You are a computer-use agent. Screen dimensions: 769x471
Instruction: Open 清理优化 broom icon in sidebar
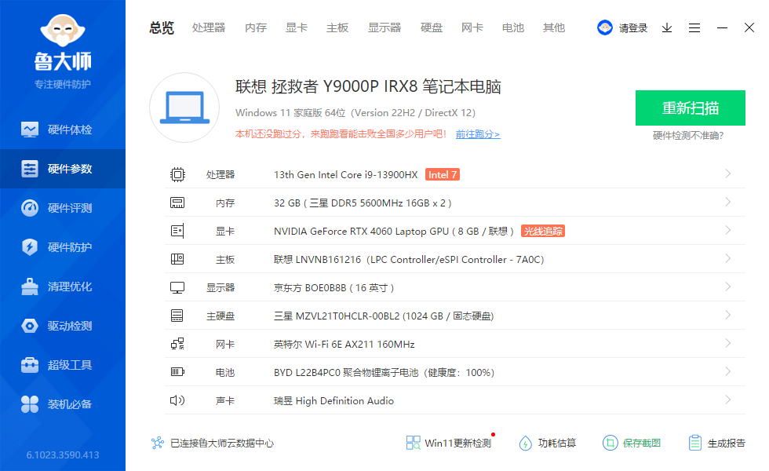pyautogui.click(x=30, y=287)
